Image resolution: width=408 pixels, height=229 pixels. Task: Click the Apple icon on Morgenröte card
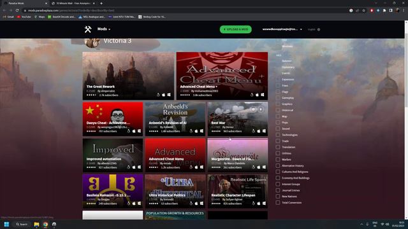[x=259, y=167]
